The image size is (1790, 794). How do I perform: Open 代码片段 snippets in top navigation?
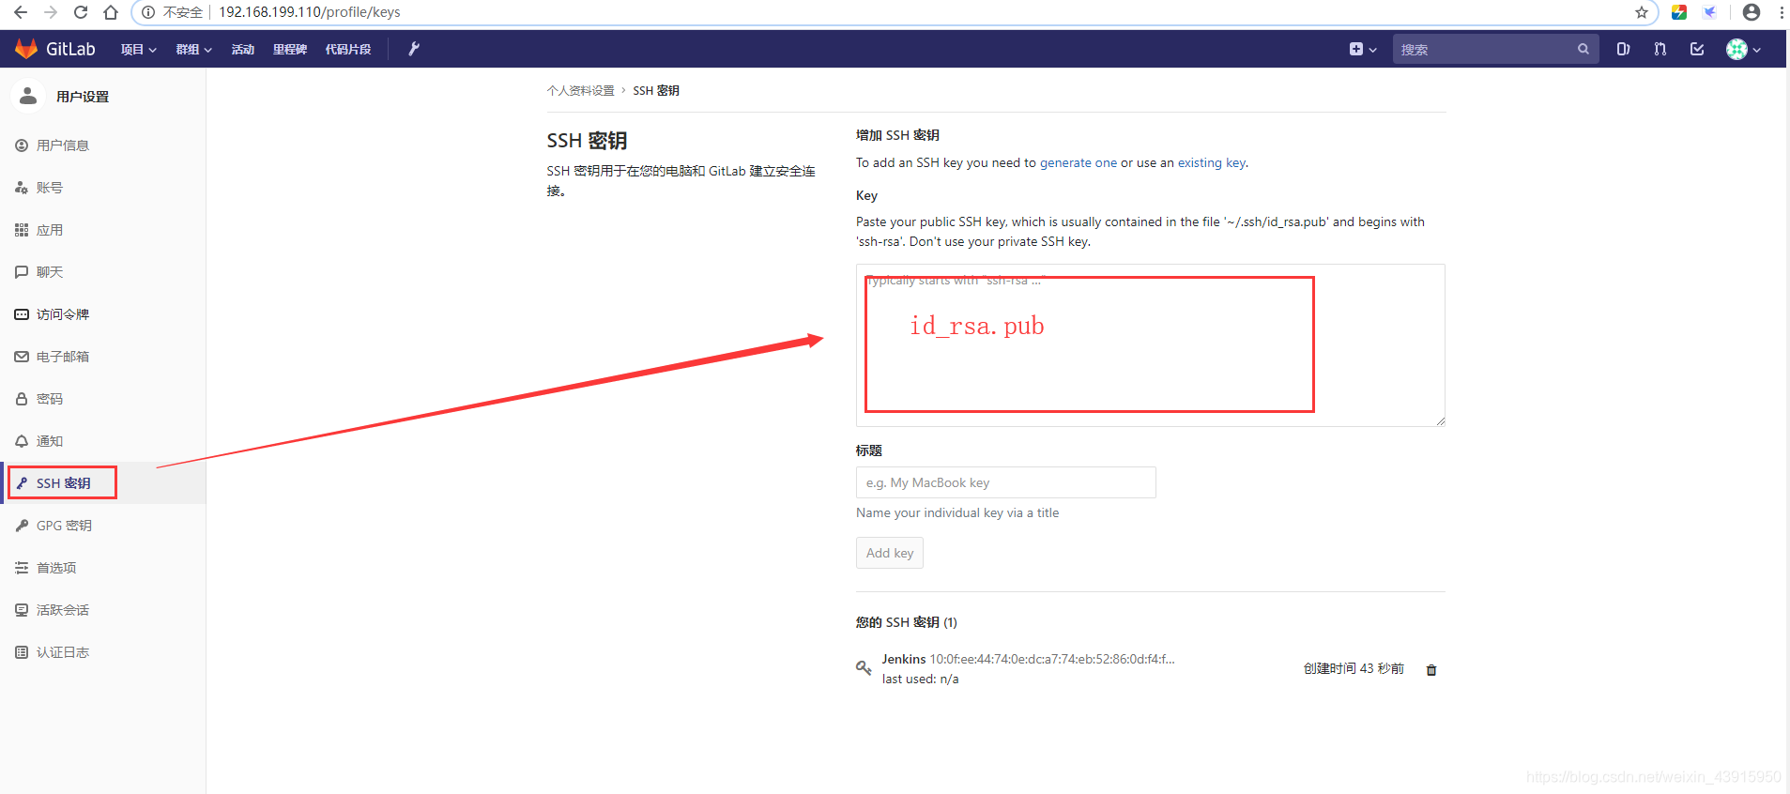click(348, 50)
